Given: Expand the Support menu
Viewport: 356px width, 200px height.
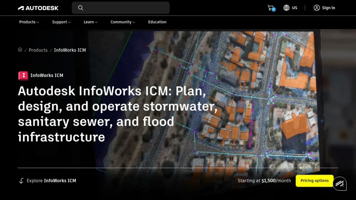Looking at the screenshot, I should tap(61, 22).
